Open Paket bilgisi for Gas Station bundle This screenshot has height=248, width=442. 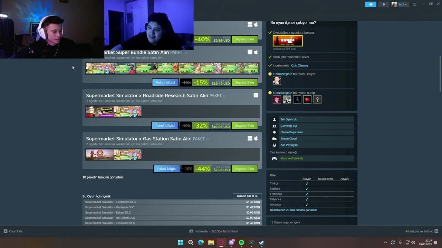167,169
